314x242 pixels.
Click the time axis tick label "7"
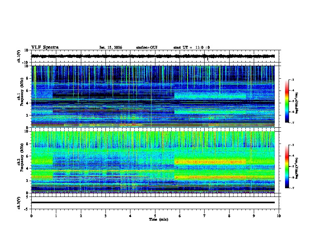(x=205, y=216)
